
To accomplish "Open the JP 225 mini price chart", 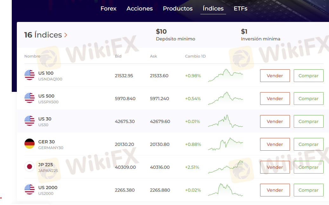I will 225,167.
